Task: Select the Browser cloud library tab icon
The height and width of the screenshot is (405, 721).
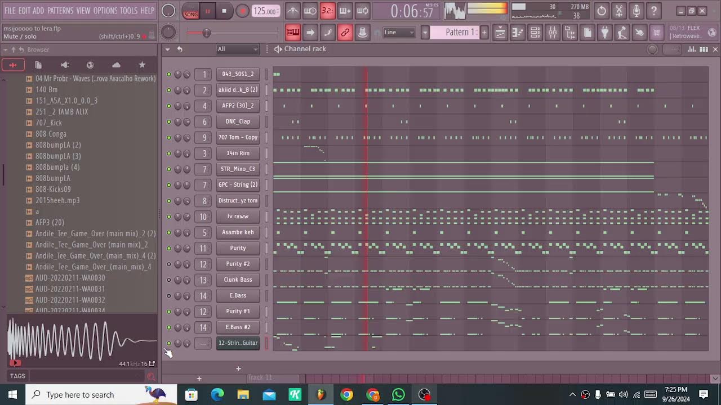Action: point(116,65)
